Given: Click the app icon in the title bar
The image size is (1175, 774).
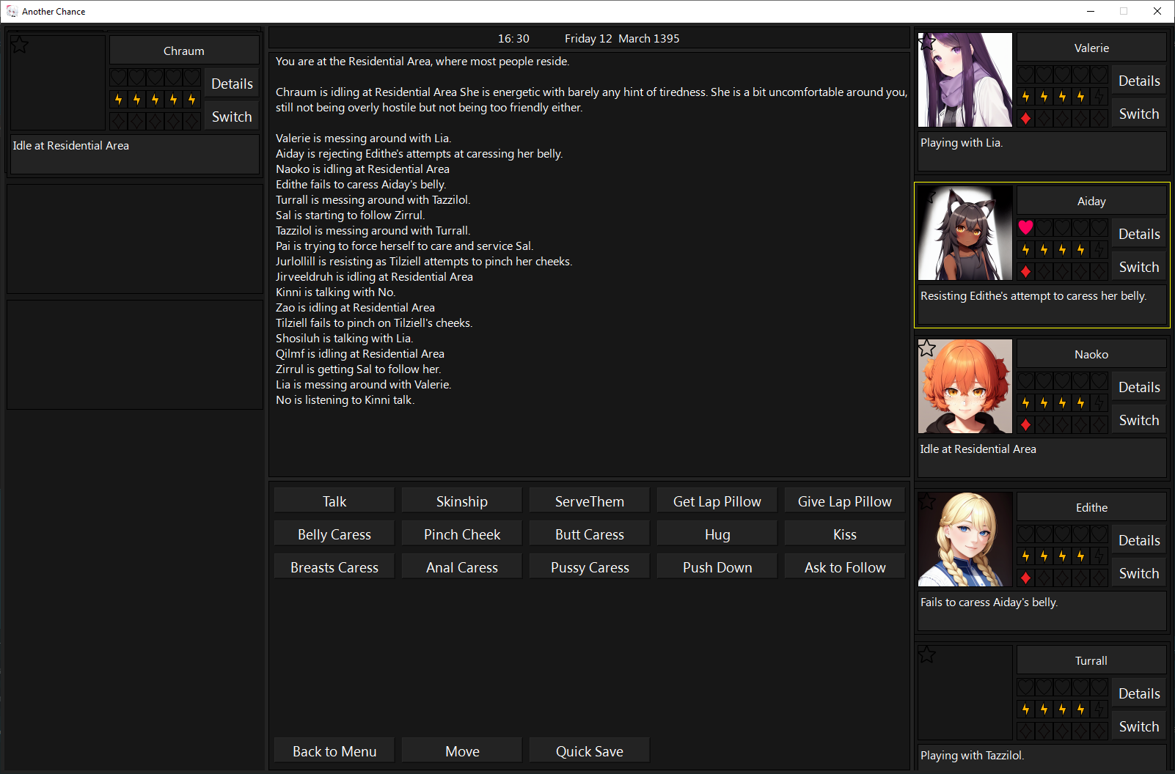Looking at the screenshot, I should [x=12, y=12].
